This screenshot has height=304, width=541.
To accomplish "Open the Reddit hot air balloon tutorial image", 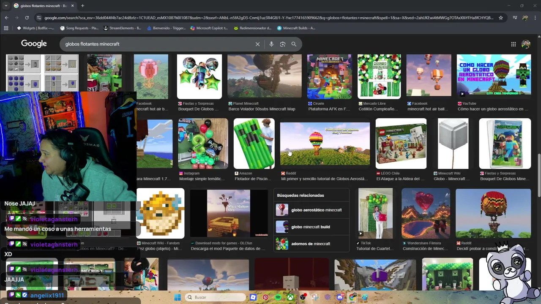I will [x=325, y=144].
